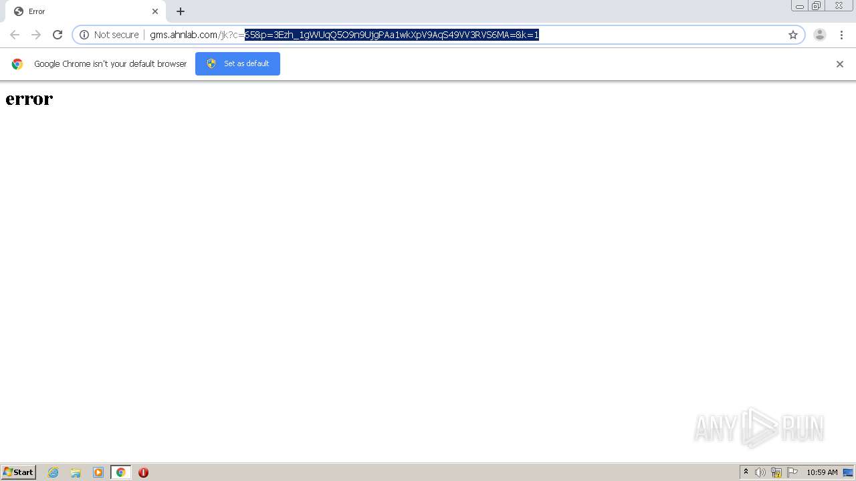Open the red Opera icon on the taskbar
This screenshot has width=856, height=481.
(143, 472)
